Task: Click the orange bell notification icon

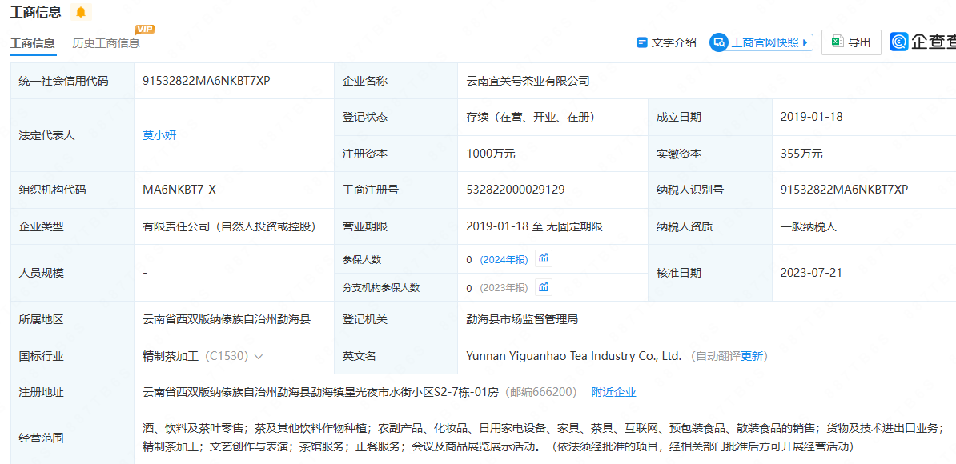Action: [81, 12]
